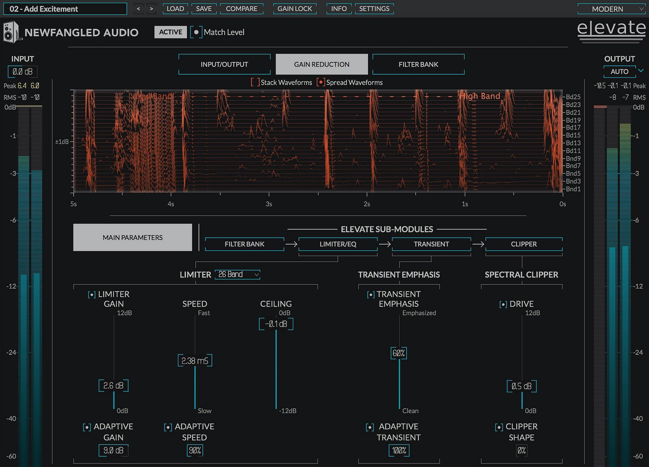Select the Stack Waveforms option

[255, 83]
